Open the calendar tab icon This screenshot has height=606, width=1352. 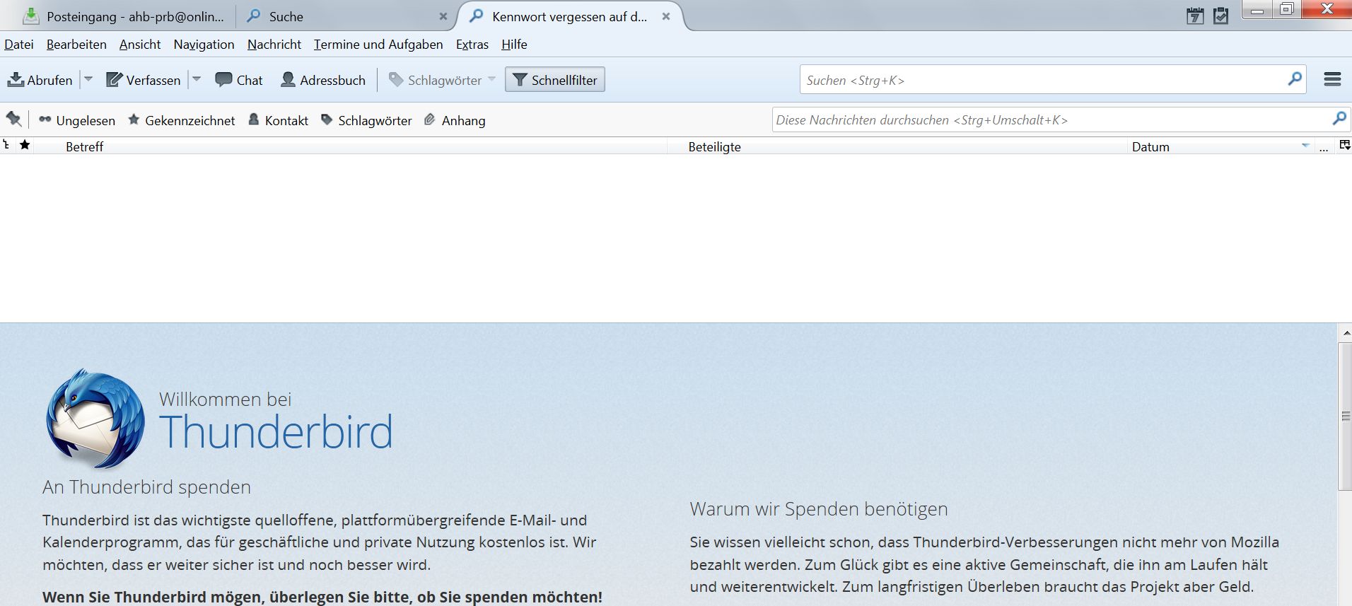coord(1195,16)
